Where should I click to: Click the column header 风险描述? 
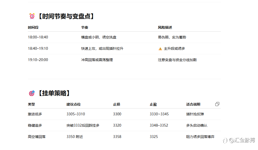(x=165, y=27)
